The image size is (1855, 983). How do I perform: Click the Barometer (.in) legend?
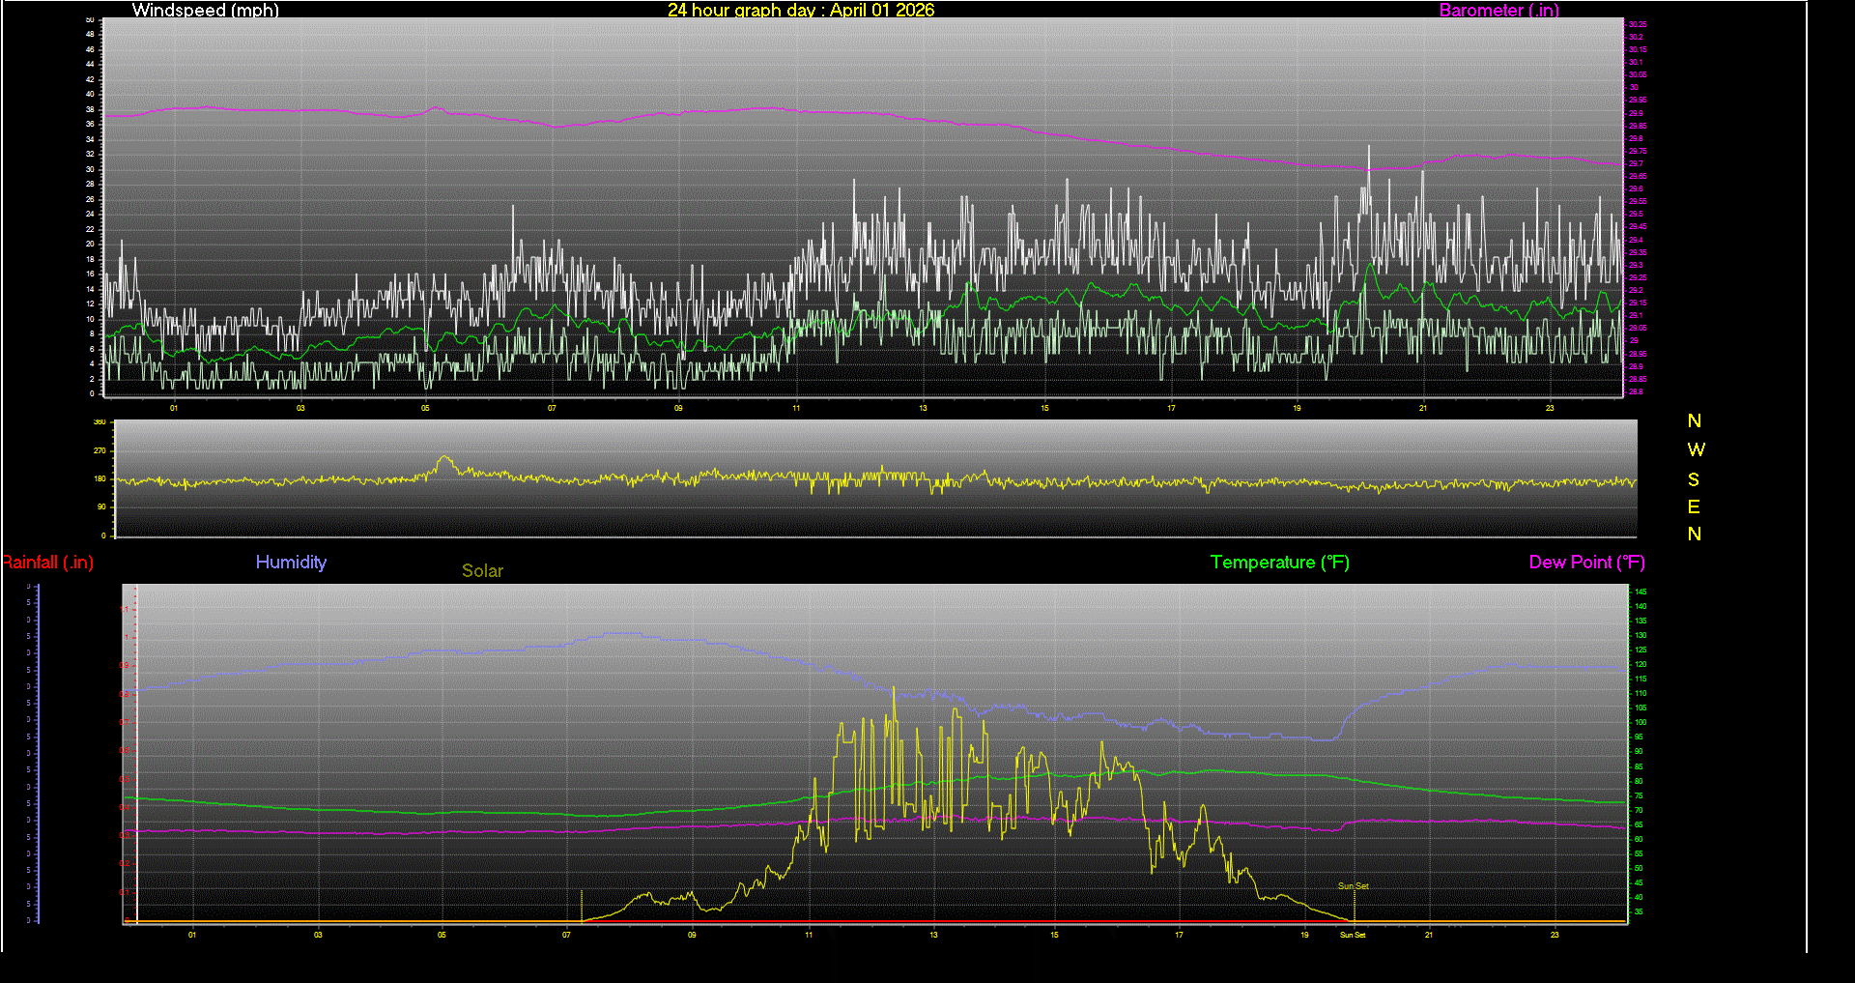pyautogui.click(x=1498, y=11)
